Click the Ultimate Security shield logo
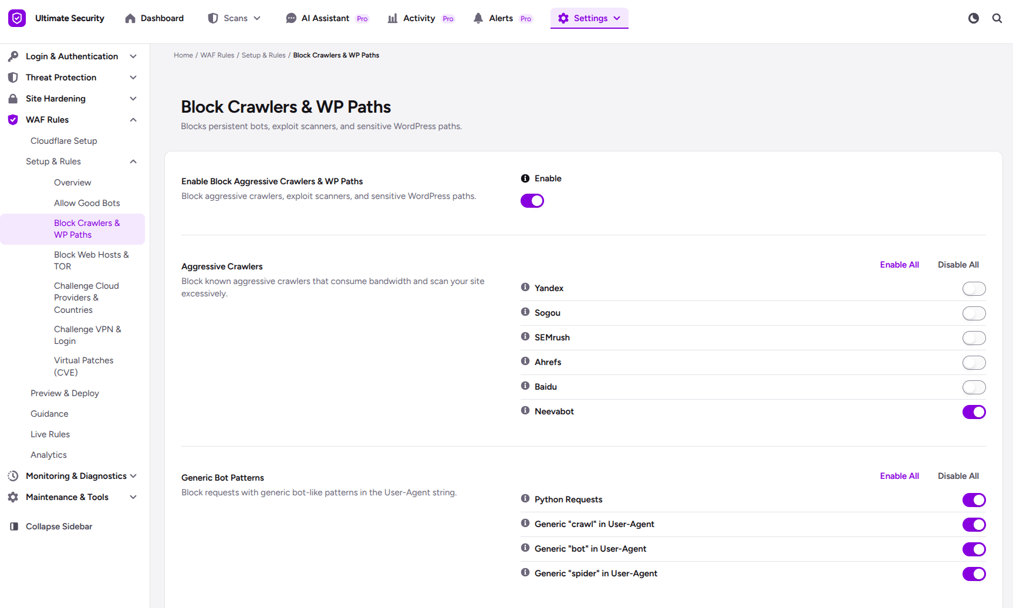1013x608 pixels. pyautogui.click(x=17, y=18)
